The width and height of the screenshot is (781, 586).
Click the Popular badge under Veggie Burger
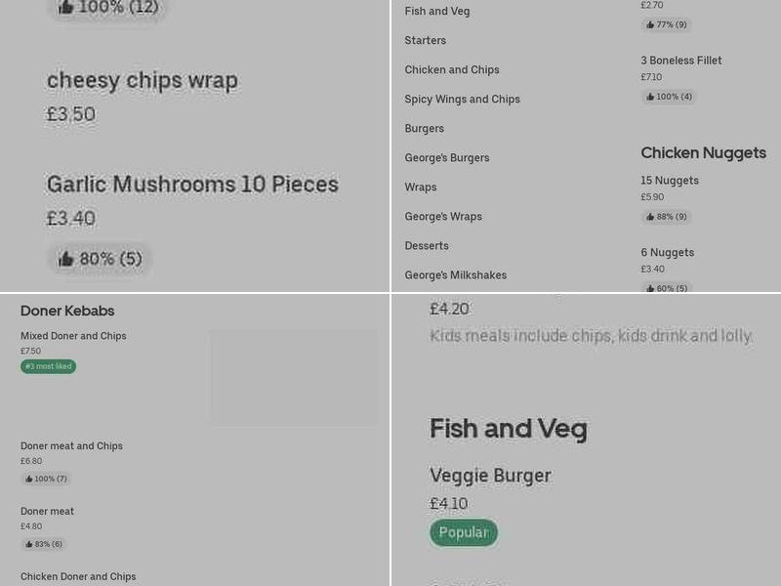pos(464,532)
